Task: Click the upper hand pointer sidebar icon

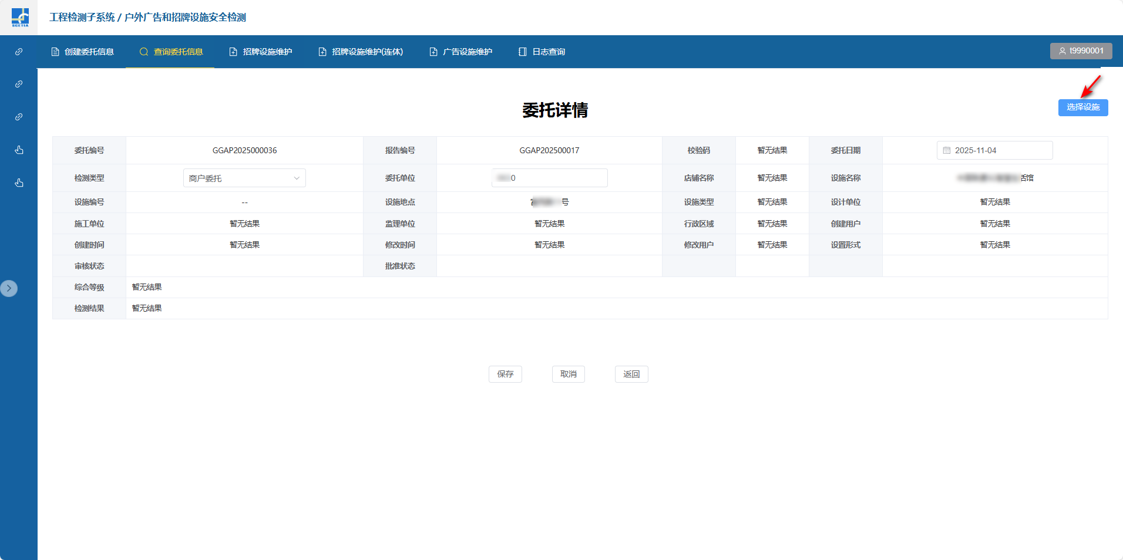Action: (19, 150)
